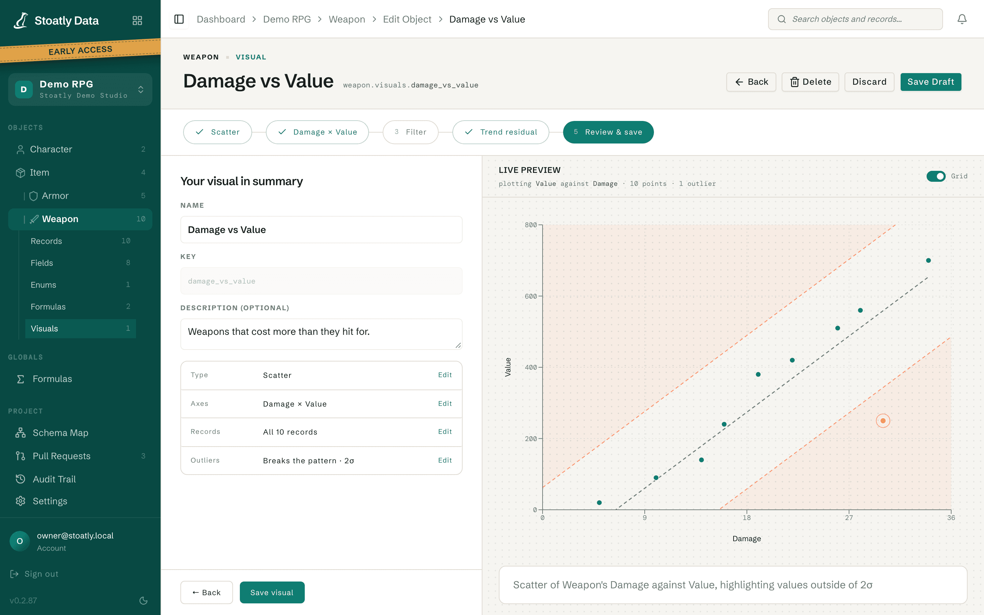Select the Weapon object row
984x615 pixels.
80,219
